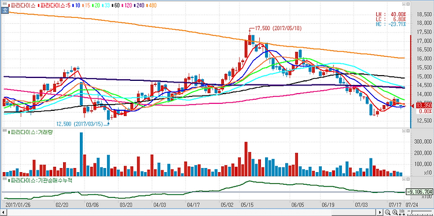Select the 파라다이스:5 moving average legend
The width and height of the screenshot is (434, 216).
54,5
